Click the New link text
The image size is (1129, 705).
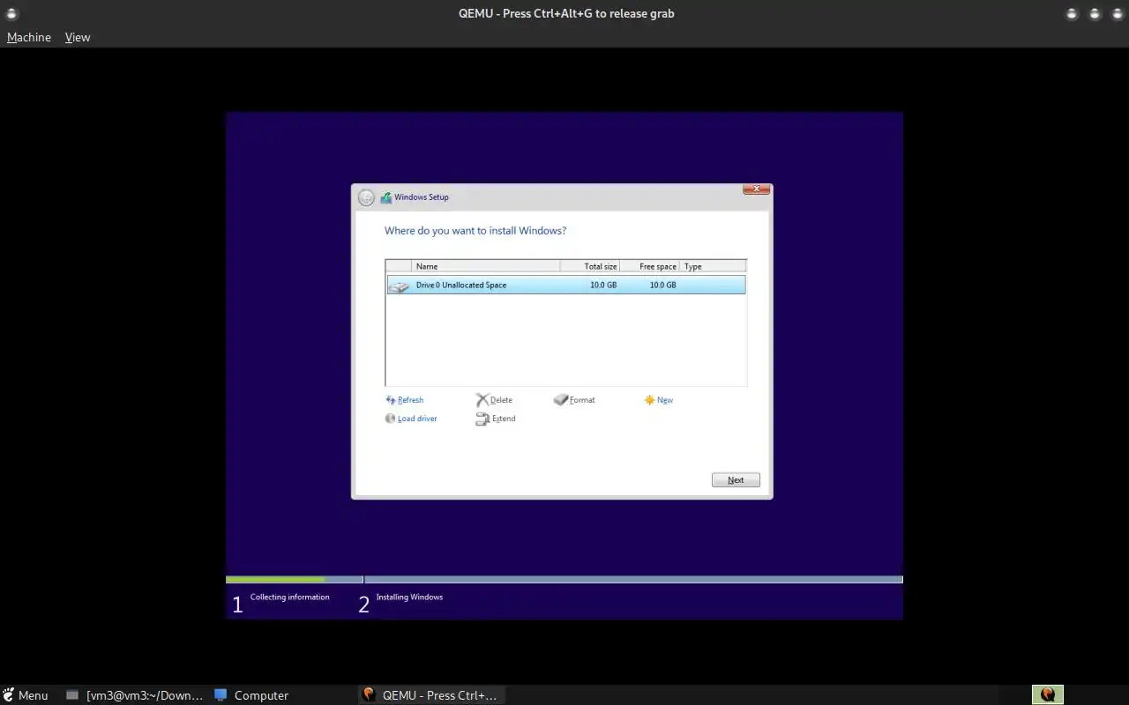(665, 400)
